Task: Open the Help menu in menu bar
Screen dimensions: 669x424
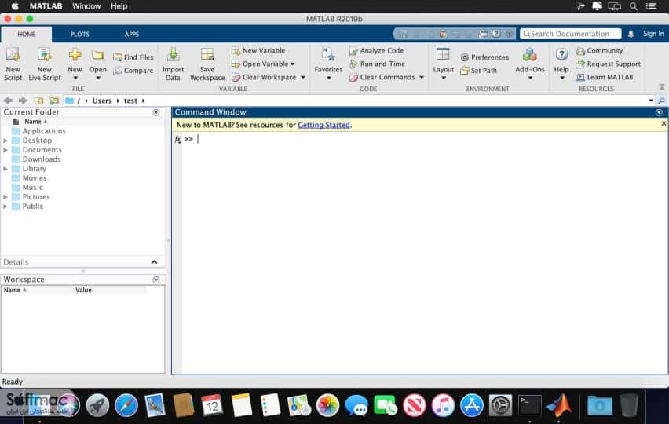Action: click(119, 6)
